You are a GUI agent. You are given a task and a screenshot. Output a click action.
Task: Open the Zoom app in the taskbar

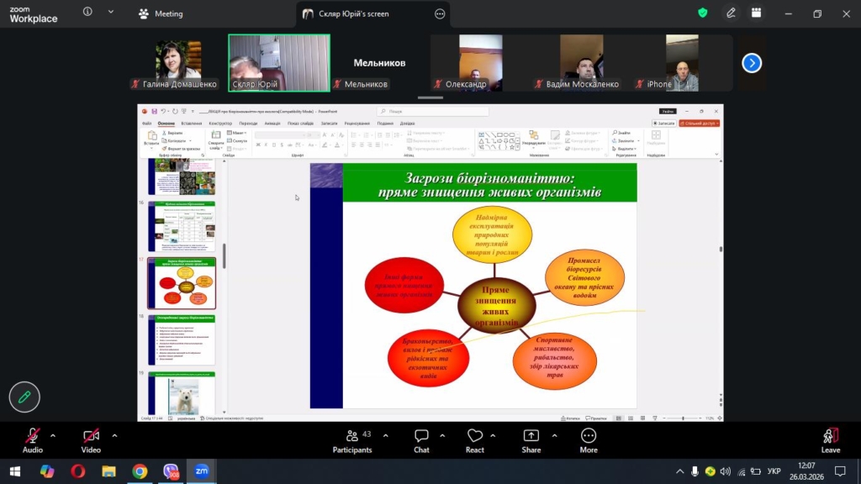coord(201,471)
